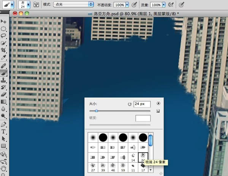Select the Hand tool

[x=3, y=168]
